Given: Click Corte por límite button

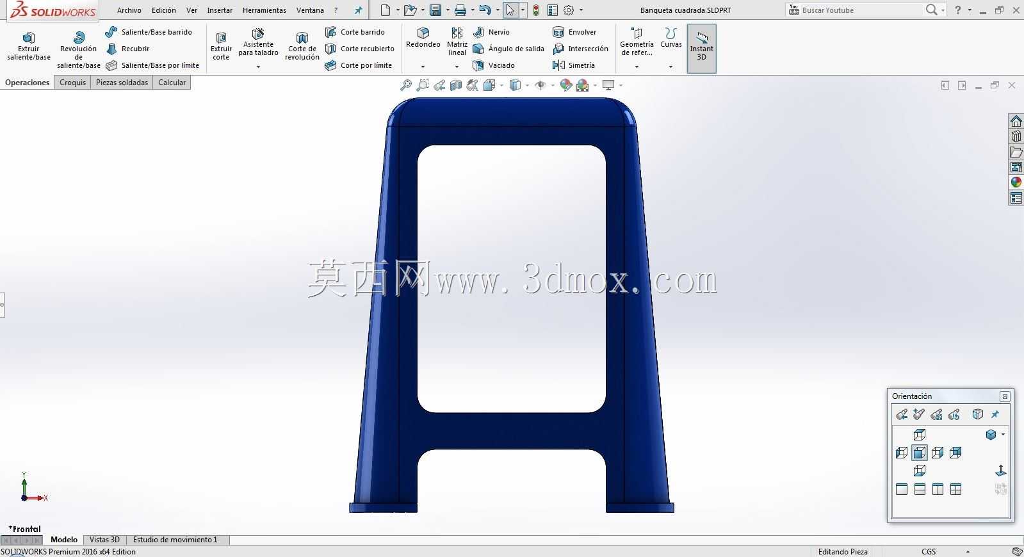Looking at the screenshot, I should 359,65.
